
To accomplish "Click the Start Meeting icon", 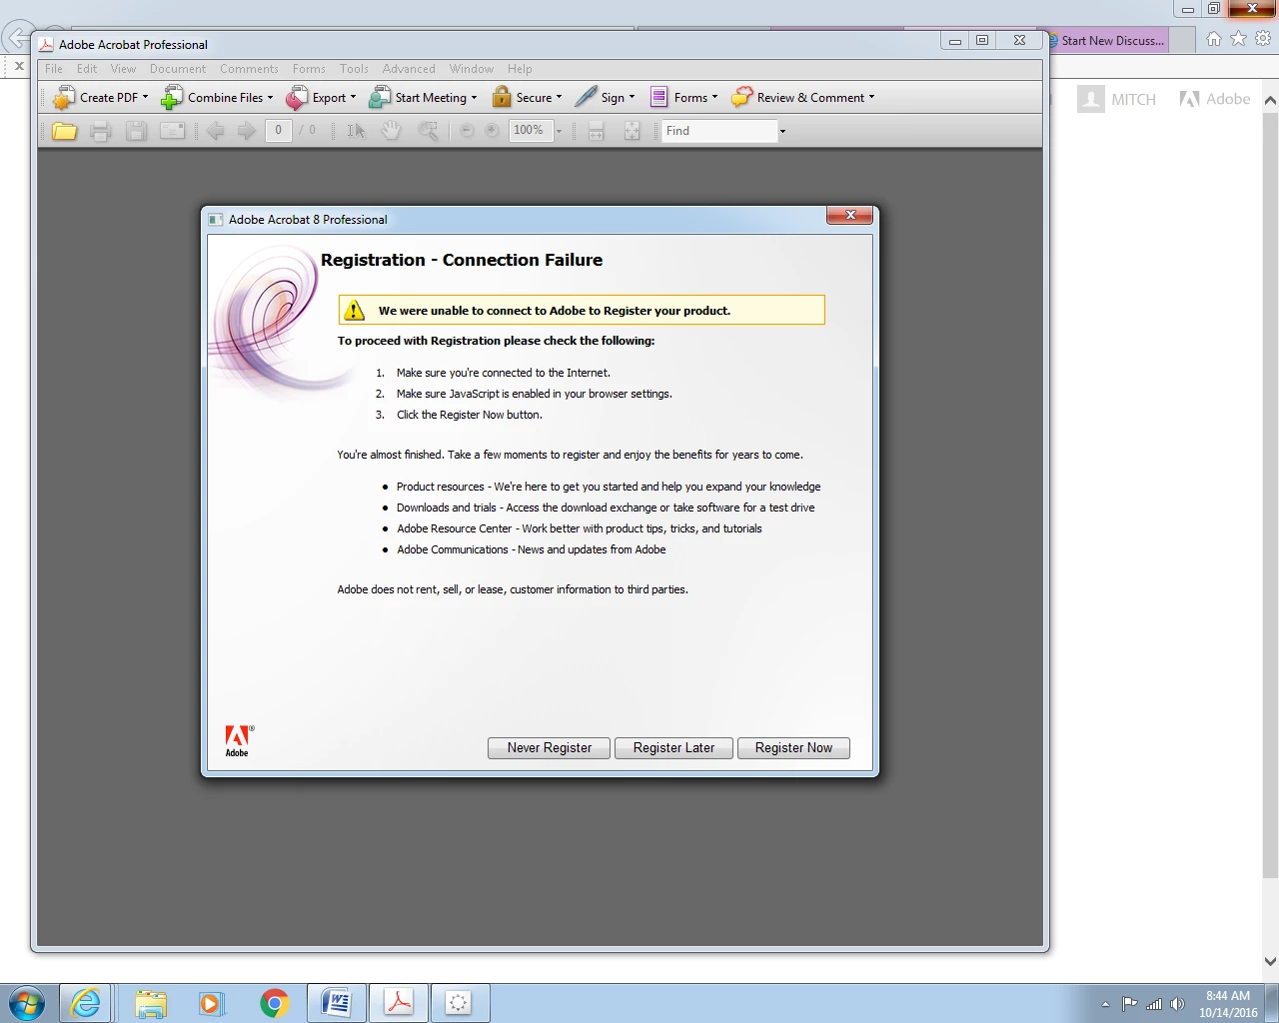I will [380, 97].
